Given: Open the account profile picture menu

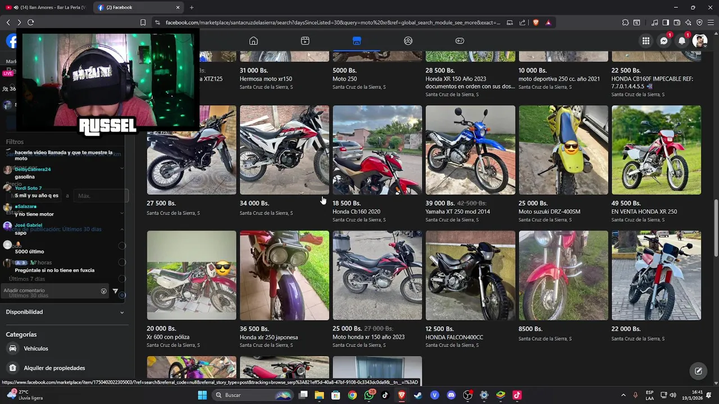Looking at the screenshot, I should coord(699,41).
